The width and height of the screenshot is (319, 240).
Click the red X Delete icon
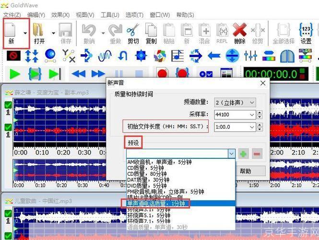pos(240,30)
